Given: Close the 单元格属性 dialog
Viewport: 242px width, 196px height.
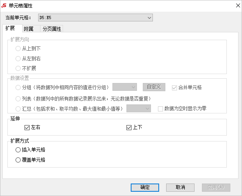Looking at the screenshot, I should point(238,5).
